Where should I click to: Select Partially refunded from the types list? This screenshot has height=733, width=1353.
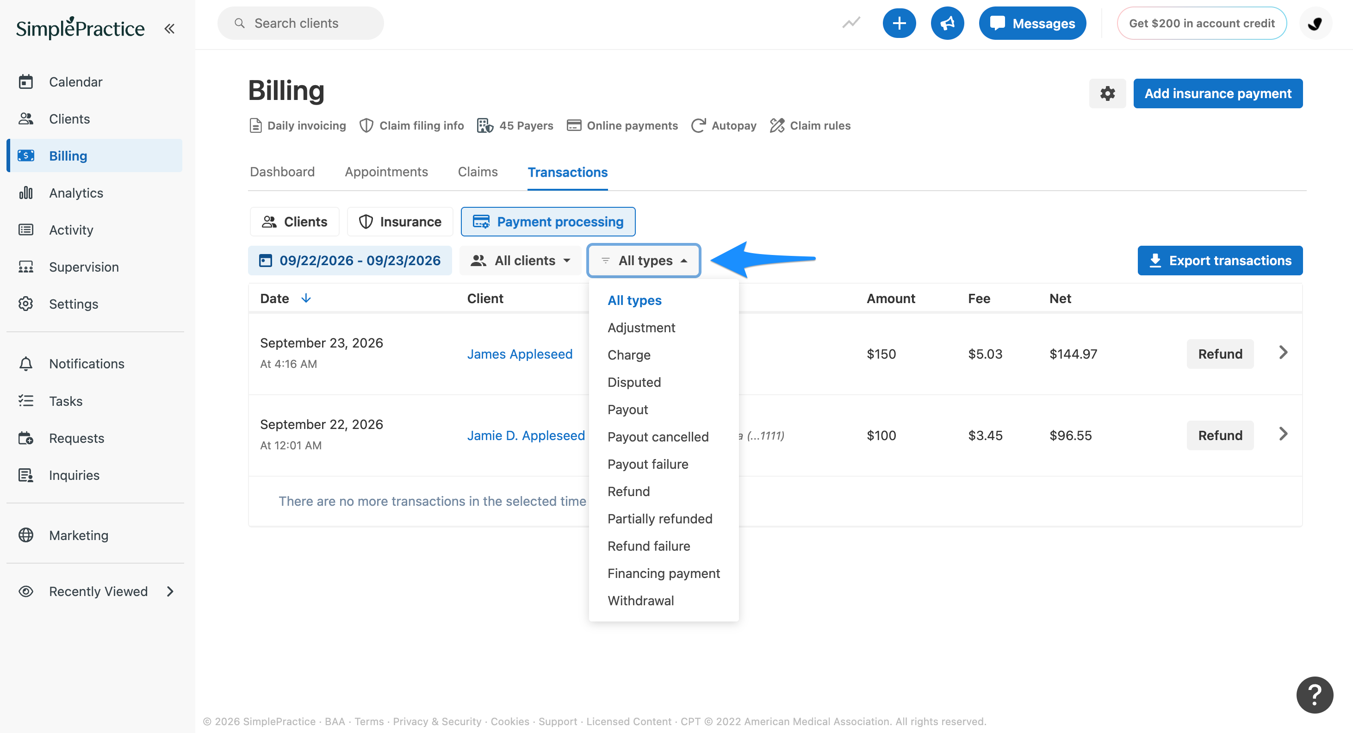[660, 519]
